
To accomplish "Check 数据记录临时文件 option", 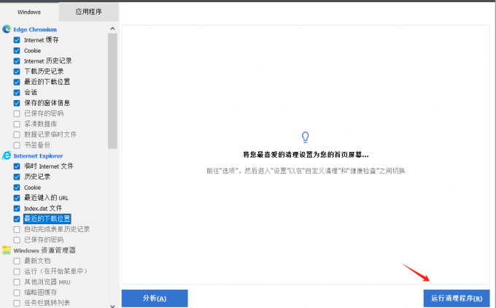I will tap(17, 134).
